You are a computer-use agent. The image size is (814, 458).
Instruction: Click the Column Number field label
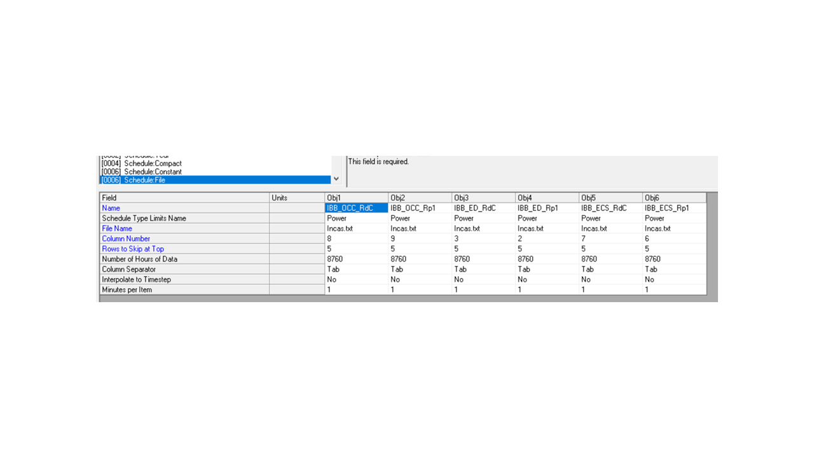pos(184,239)
